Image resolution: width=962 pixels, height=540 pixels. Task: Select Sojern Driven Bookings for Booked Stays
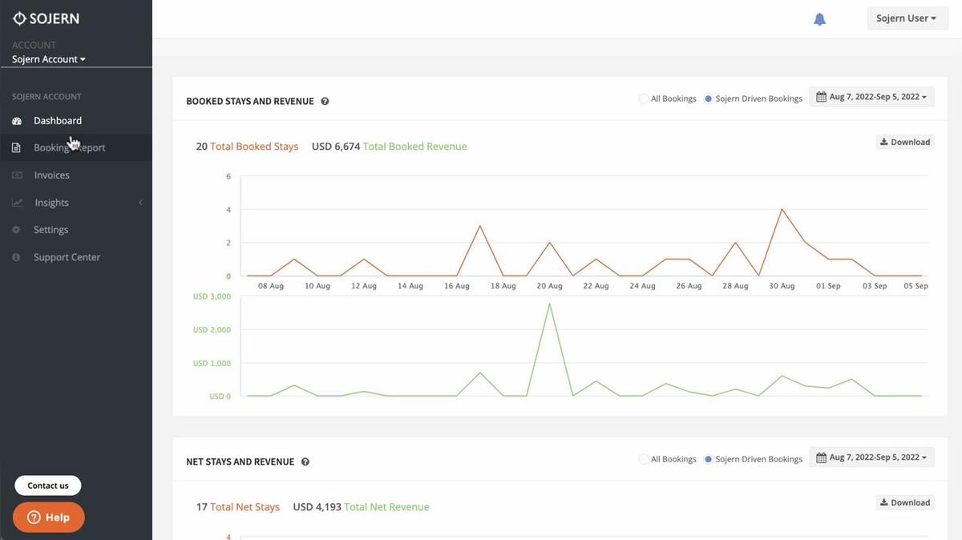(x=708, y=99)
